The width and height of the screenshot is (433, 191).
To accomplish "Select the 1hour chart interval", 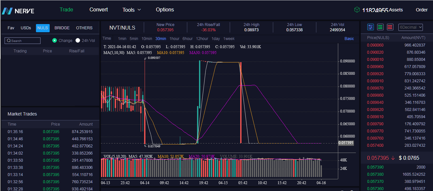I will pos(175,39).
